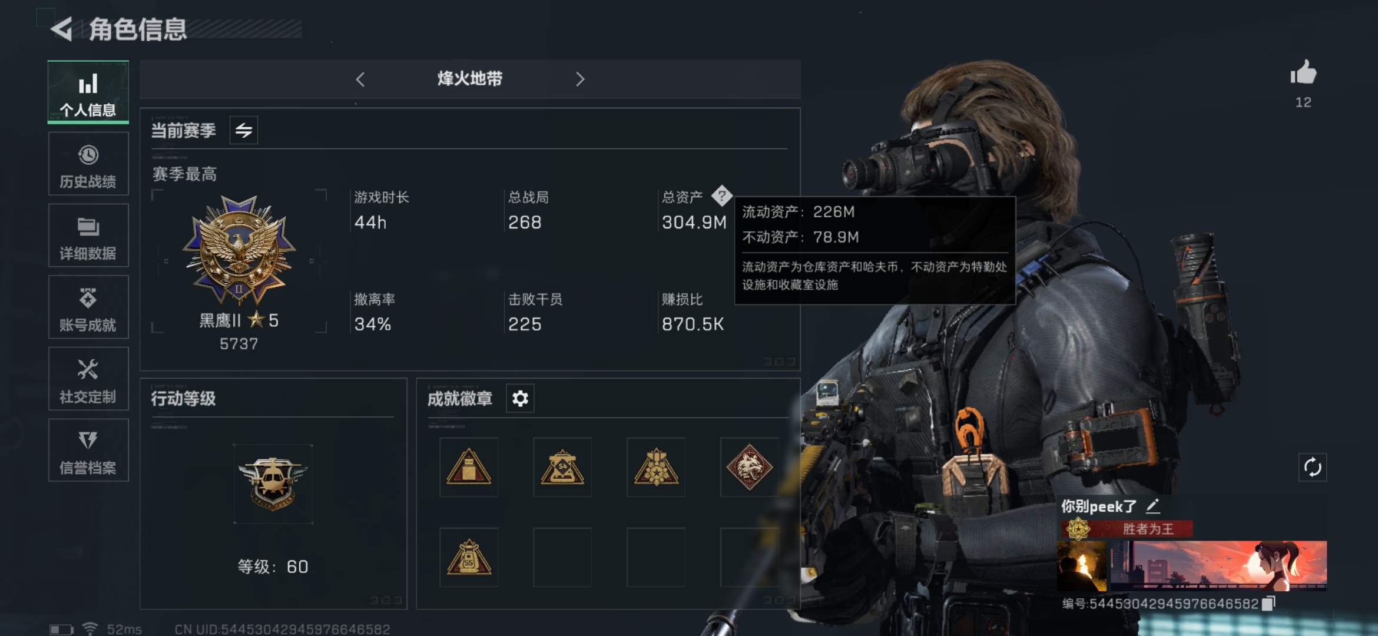The image size is (1378, 636).
Task: Switch to the next mode with the right chevron
Action: tap(580, 79)
